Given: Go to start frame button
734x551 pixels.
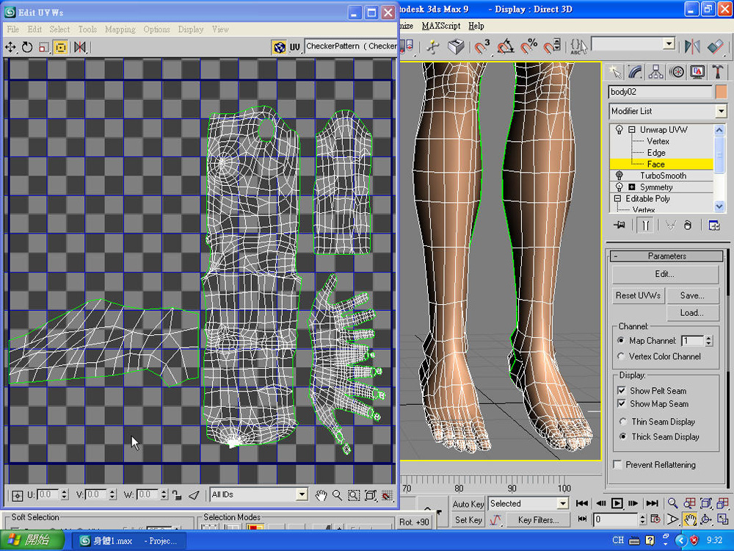Looking at the screenshot, I should coord(582,503).
